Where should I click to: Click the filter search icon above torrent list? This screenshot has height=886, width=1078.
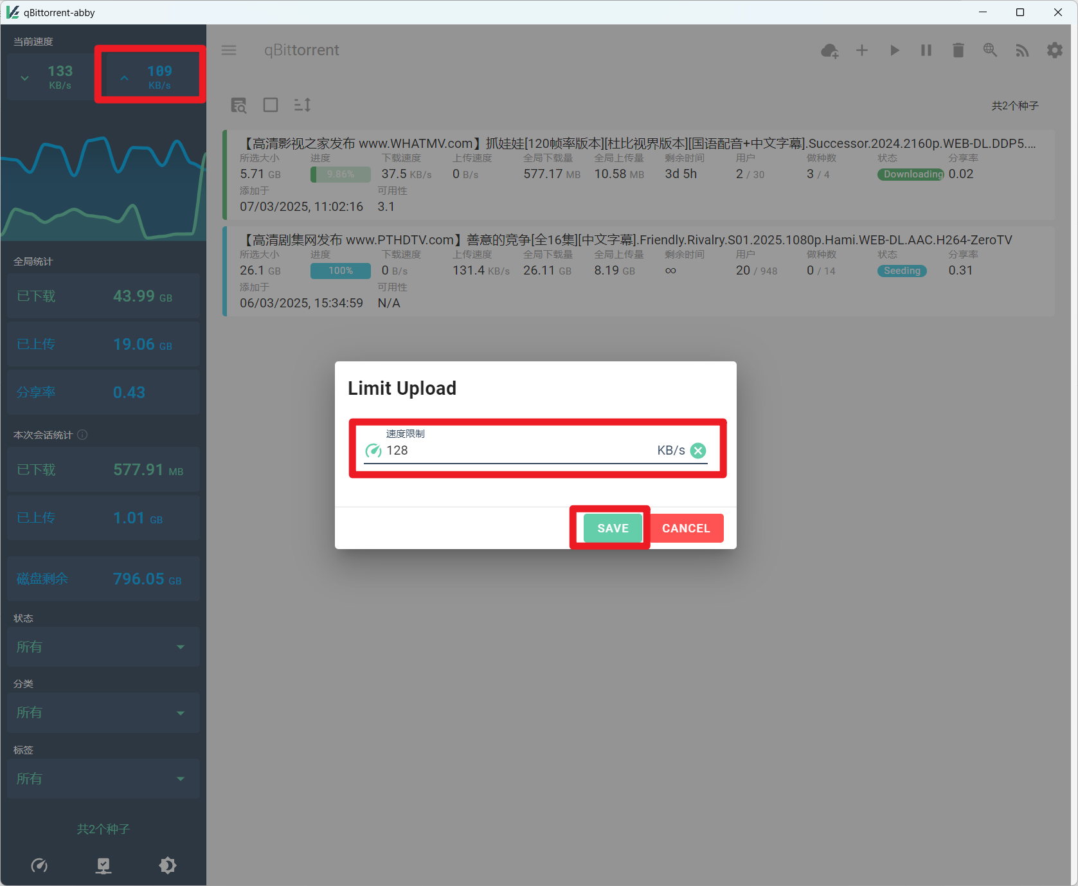point(239,105)
